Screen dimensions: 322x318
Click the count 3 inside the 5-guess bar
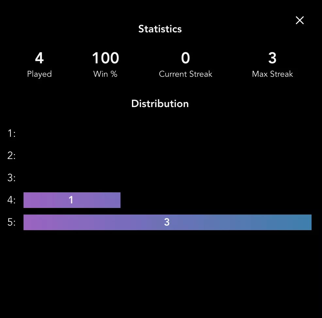click(x=167, y=222)
